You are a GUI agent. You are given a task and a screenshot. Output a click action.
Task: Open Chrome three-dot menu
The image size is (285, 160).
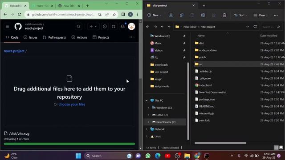click(138, 14)
